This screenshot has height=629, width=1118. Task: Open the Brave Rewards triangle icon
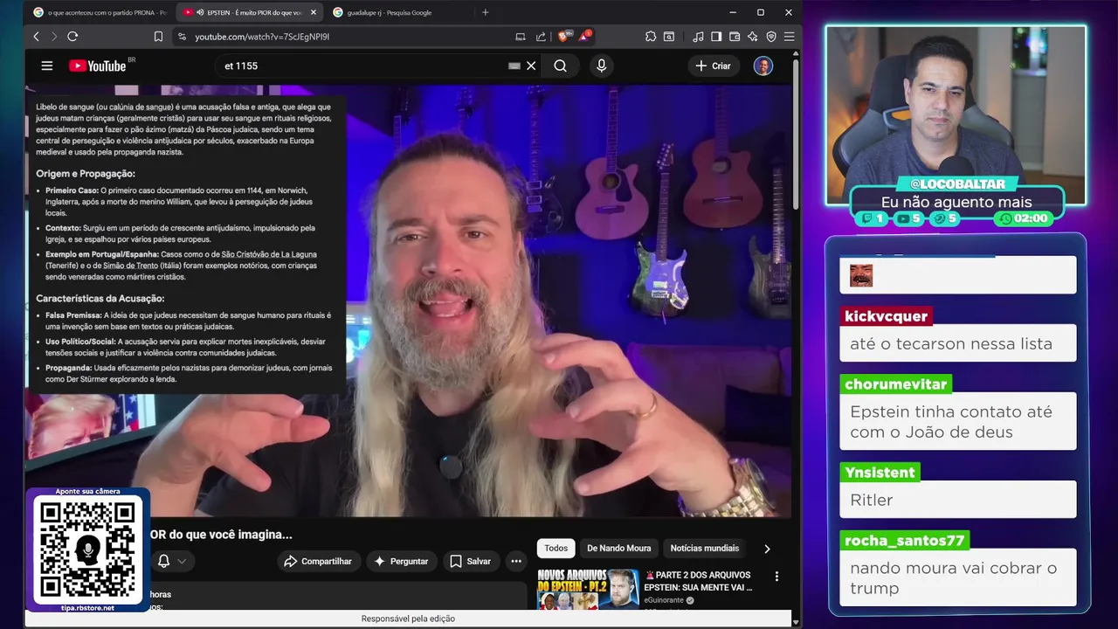pyautogui.click(x=584, y=37)
